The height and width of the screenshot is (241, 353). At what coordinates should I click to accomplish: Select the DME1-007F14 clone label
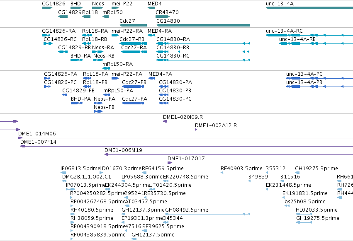tap(38, 142)
